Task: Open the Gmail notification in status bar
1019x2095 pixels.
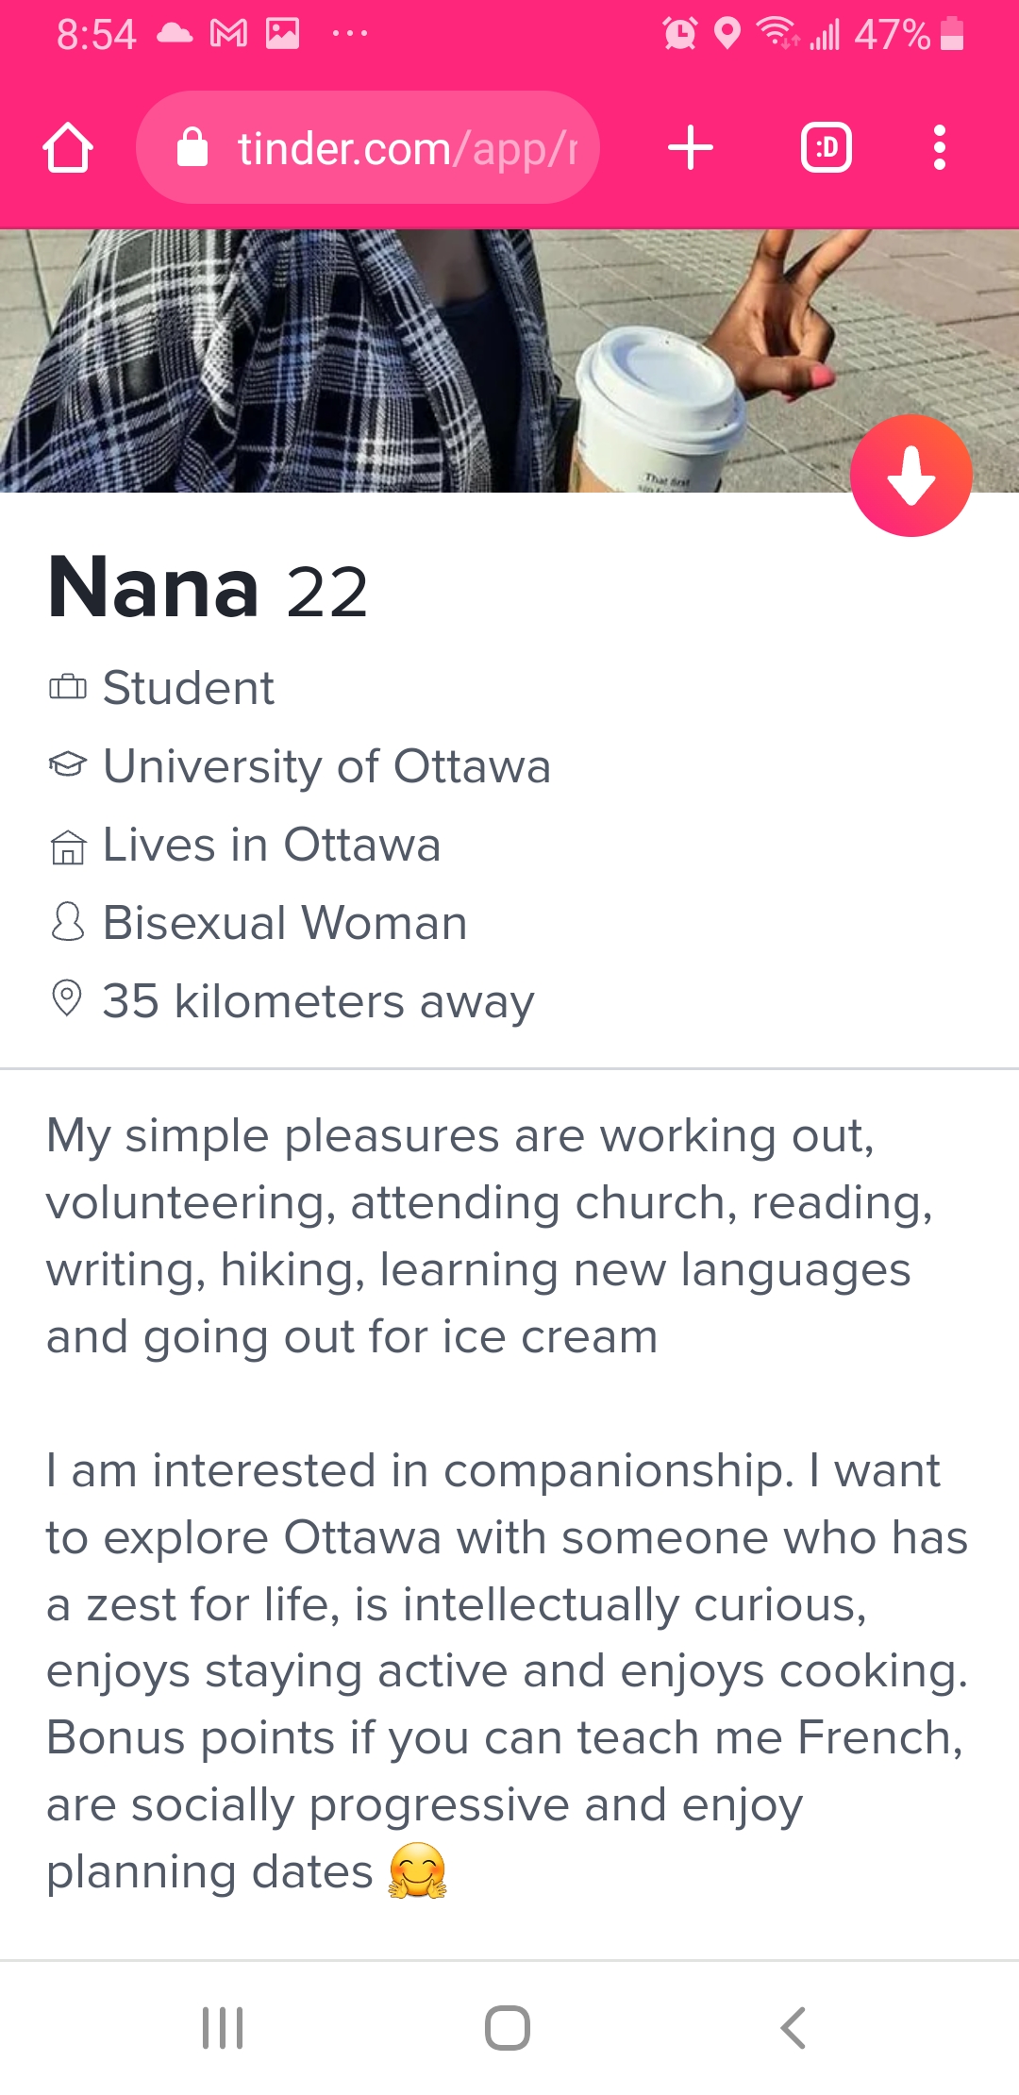Action: 228,34
